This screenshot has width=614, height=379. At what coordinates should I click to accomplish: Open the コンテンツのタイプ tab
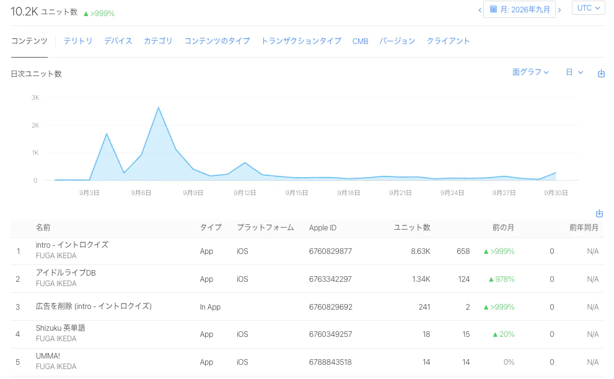coord(217,41)
